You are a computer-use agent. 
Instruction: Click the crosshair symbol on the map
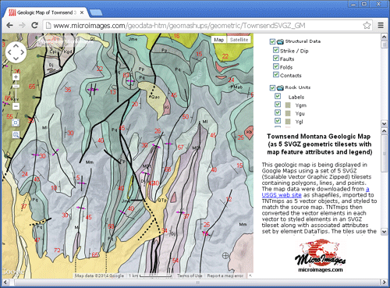225,255
